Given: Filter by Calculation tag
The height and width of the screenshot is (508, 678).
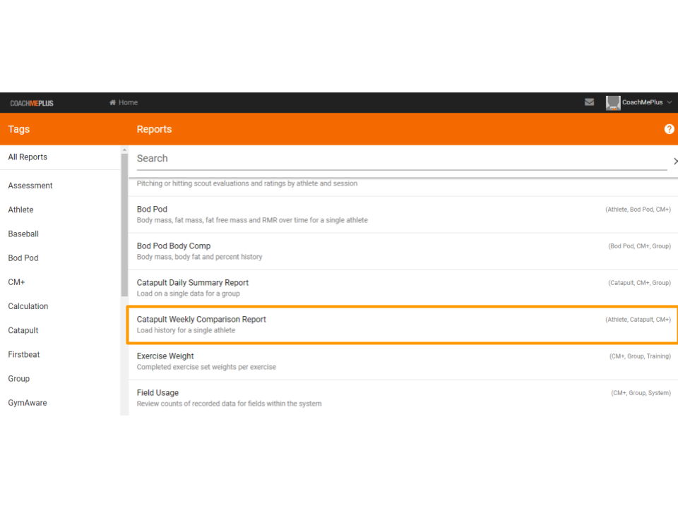Looking at the screenshot, I should [28, 306].
